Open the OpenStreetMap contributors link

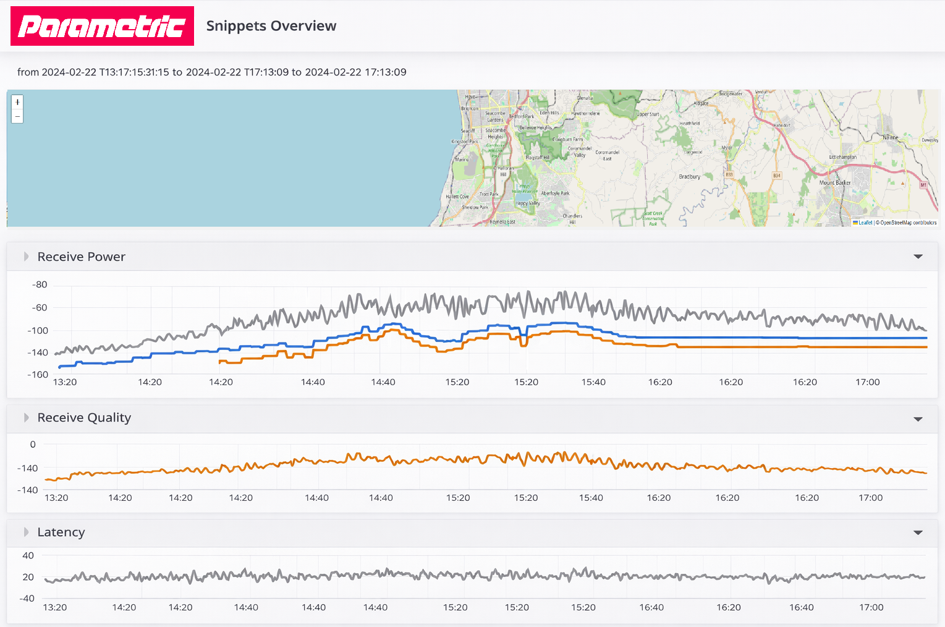point(908,223)
